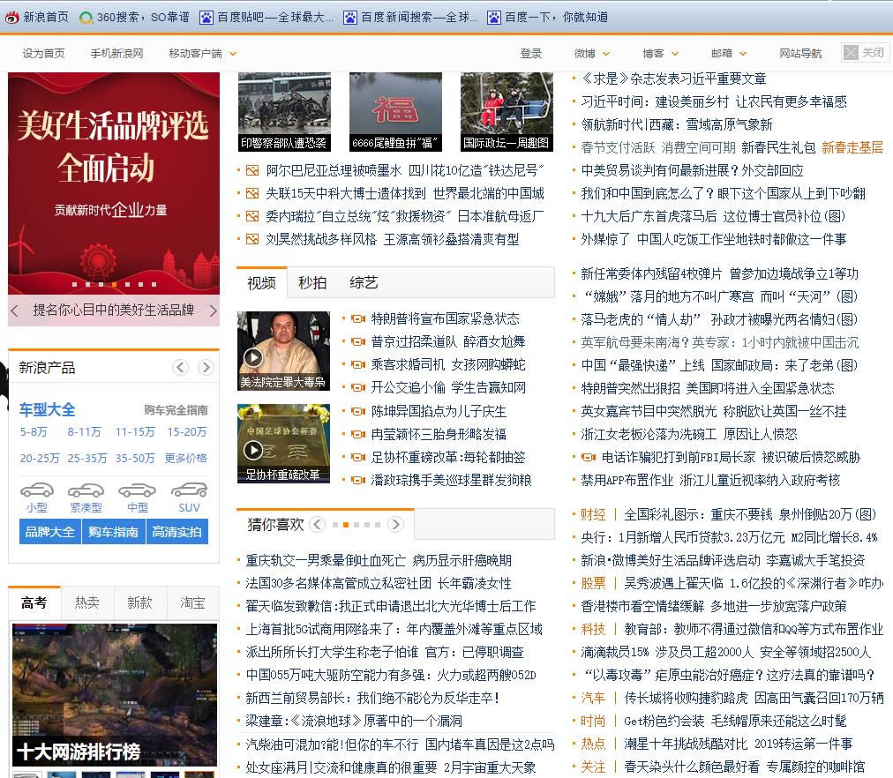Screen dimensions: 893x778
Task: Open the 百度新闻搜索 bookmark
Action: (410, 17)
